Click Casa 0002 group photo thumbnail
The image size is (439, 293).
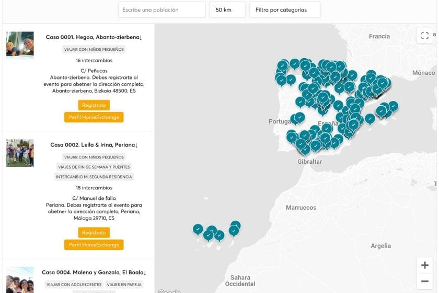[x=20, y=153]
